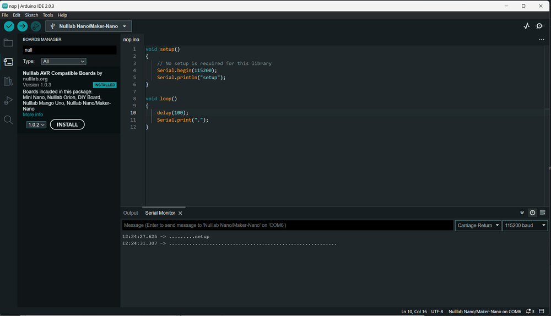Open the Serial Monitor magnifier icon in toolbar

pos(539,26)
